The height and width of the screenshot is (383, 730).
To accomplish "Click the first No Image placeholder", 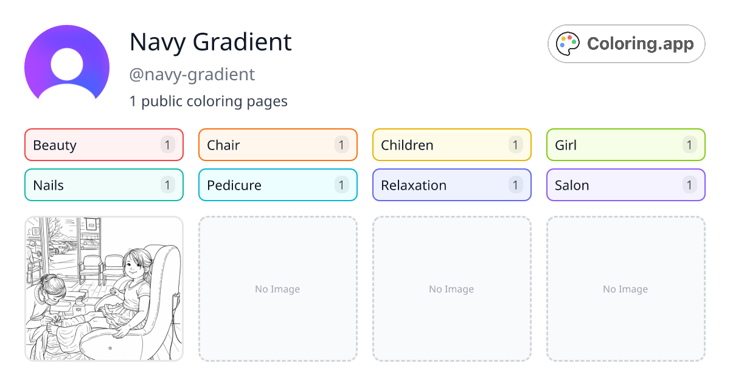I will tap(277, 289).
